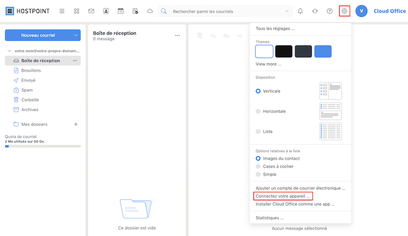Click the Verticale layout thumbnail

(x=330, y=91)
